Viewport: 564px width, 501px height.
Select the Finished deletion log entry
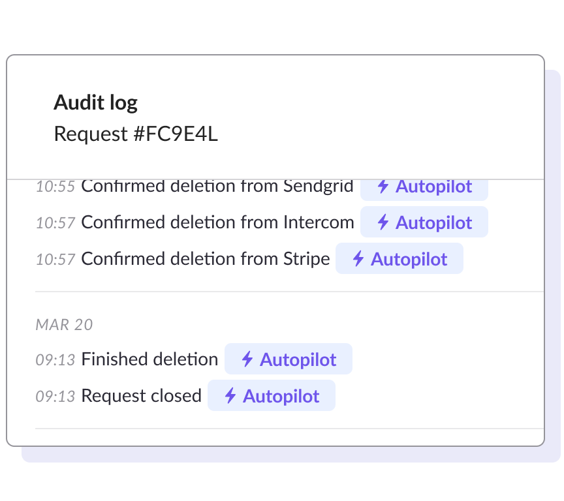coord(149,359)
